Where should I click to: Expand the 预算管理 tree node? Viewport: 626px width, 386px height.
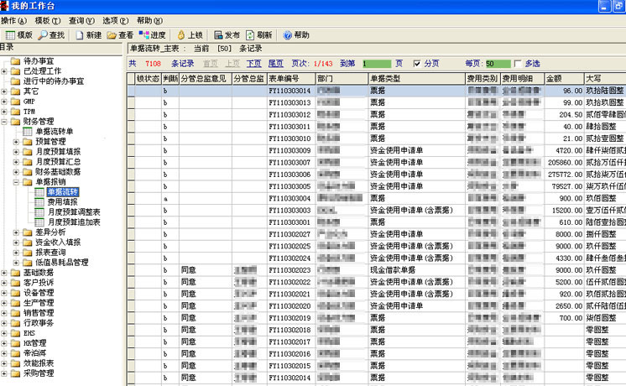pos(16,142)
